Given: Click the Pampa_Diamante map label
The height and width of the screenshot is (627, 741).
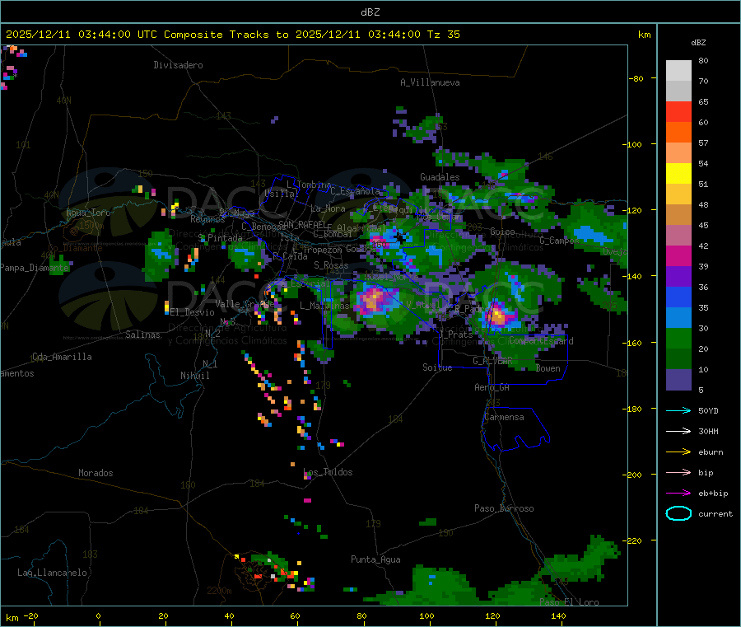Looking at the screenshot, I should tap(35, 268).
